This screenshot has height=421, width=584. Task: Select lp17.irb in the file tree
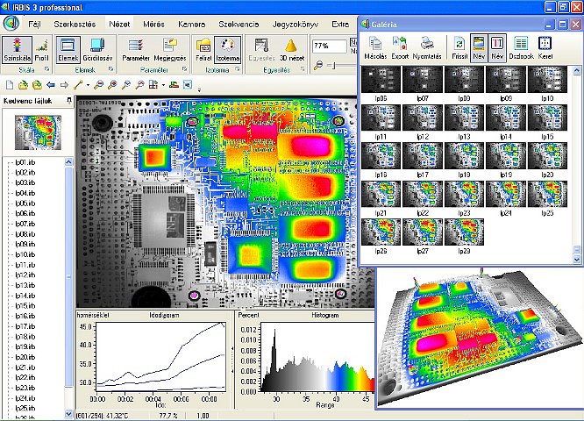25,326
